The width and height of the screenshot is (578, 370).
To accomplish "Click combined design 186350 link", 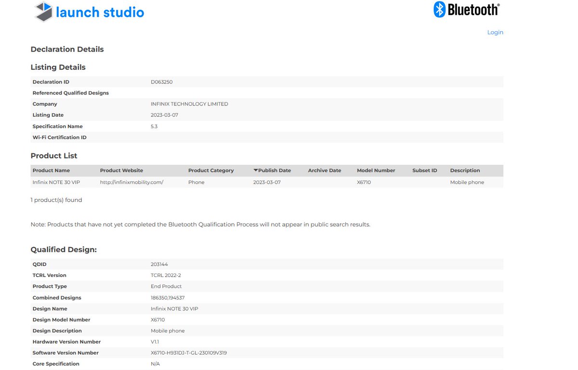I will pyautogui.click(x=159, y=297).
